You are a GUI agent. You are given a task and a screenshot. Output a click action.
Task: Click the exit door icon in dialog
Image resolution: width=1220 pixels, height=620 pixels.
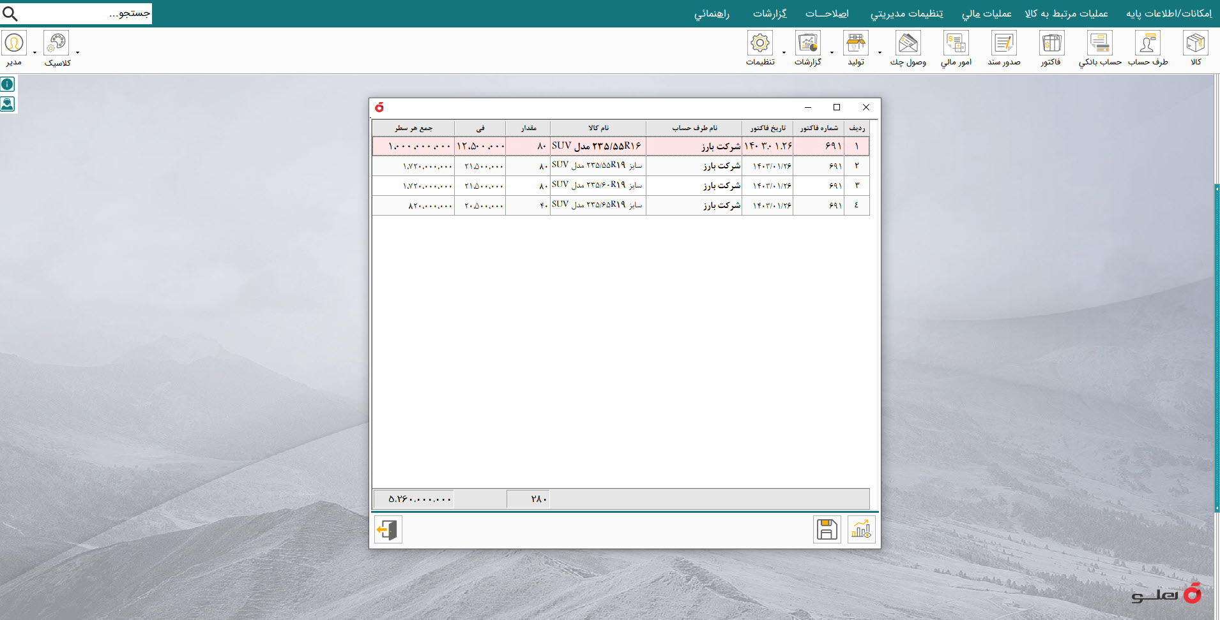point(388,529)
